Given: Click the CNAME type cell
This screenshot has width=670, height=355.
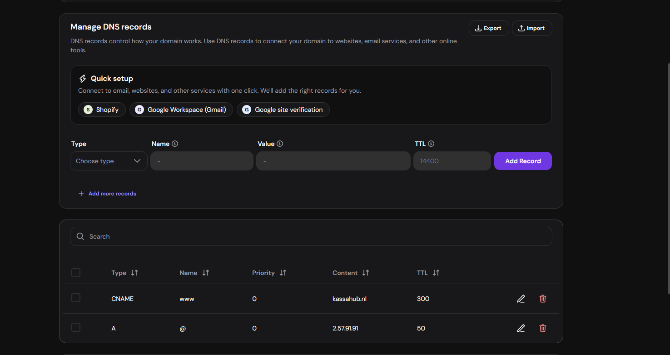Looking at the screenshot, I should 123,299.
